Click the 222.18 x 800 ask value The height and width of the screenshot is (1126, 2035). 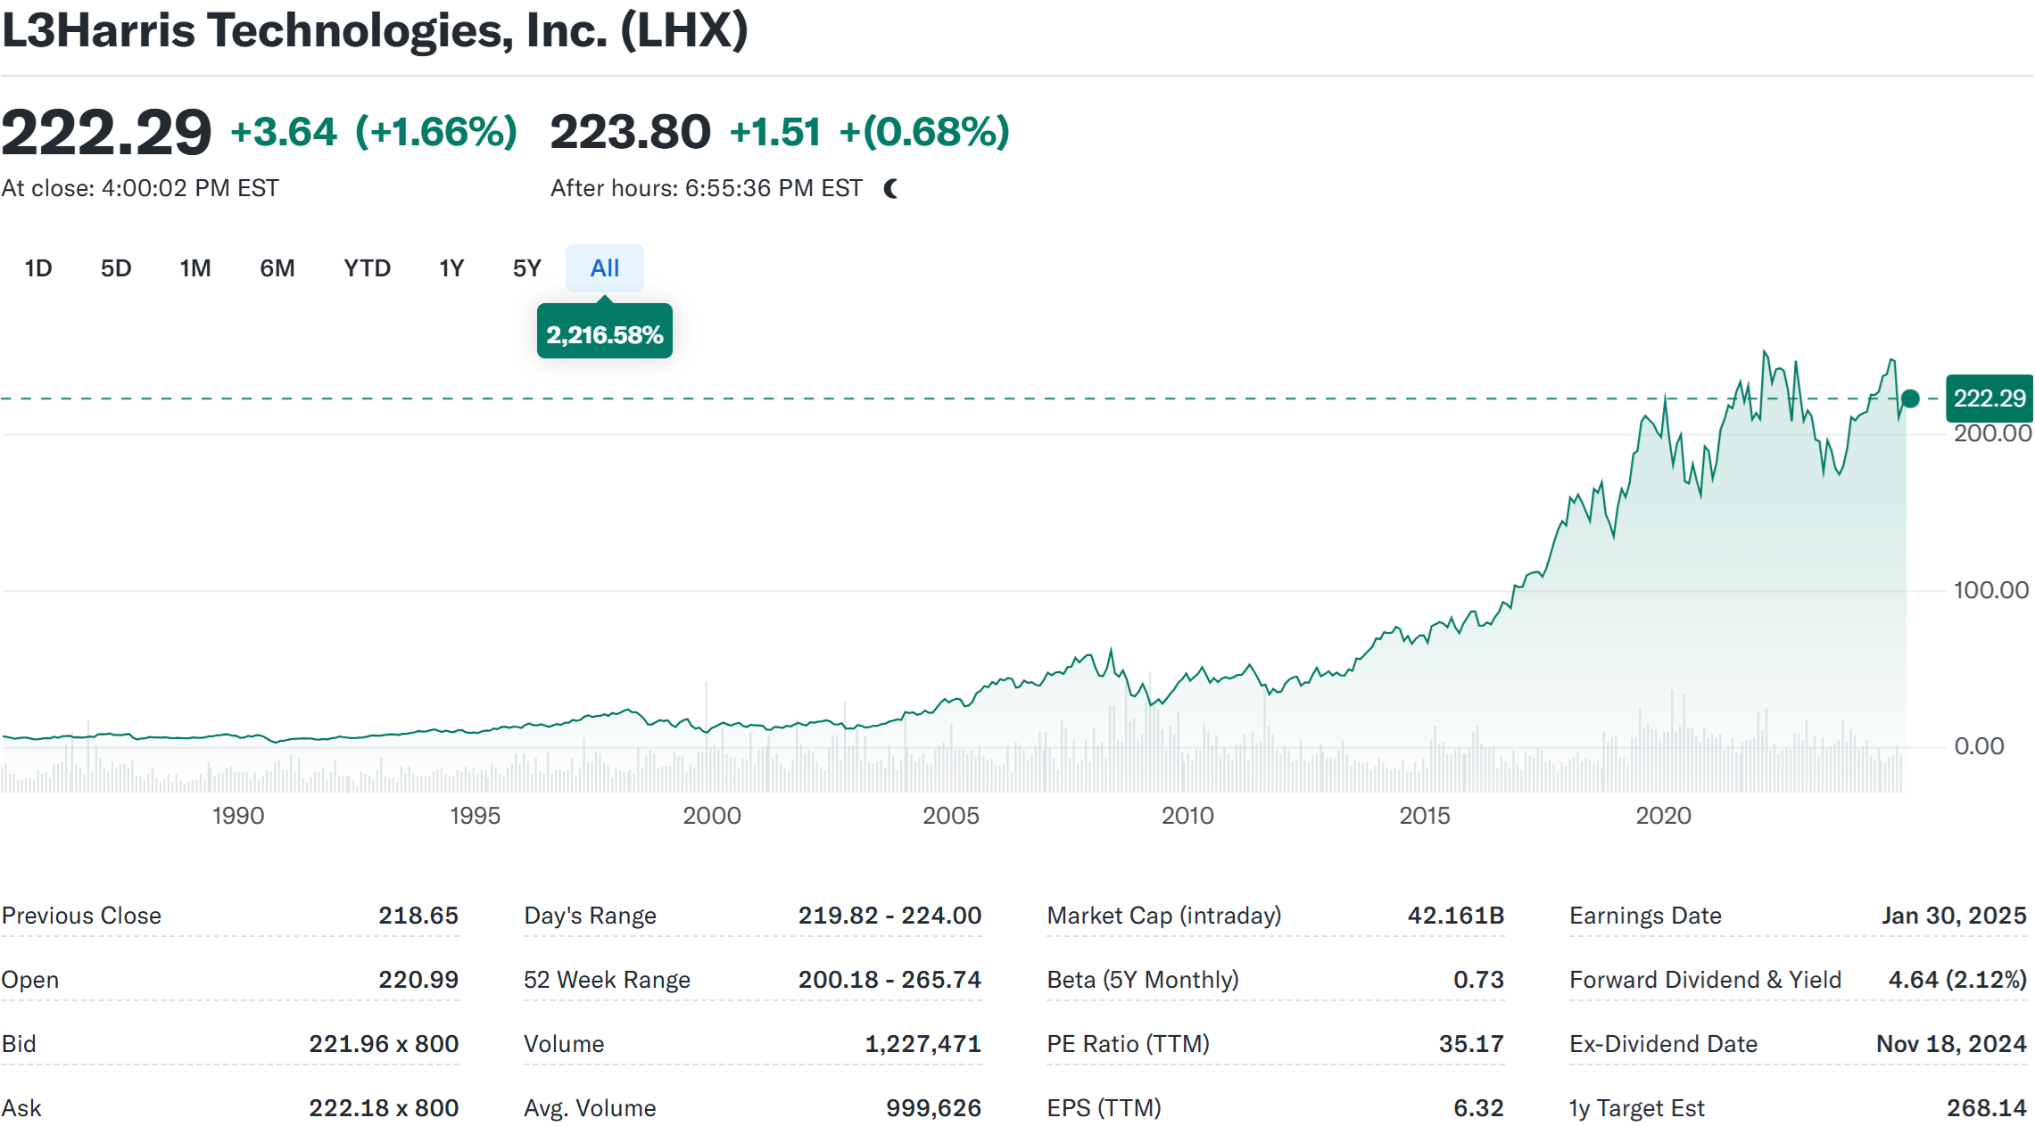384,1108
